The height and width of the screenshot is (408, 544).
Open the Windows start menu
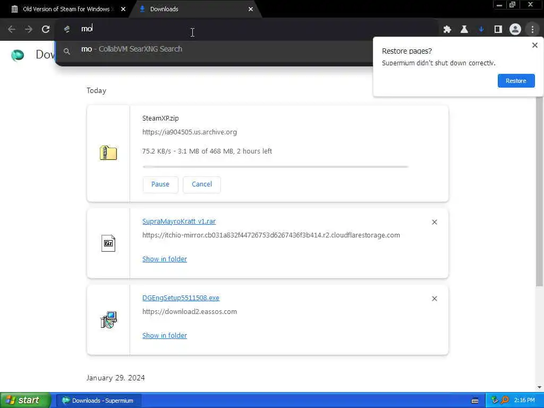pyautogui.click(x=25, y=401)
